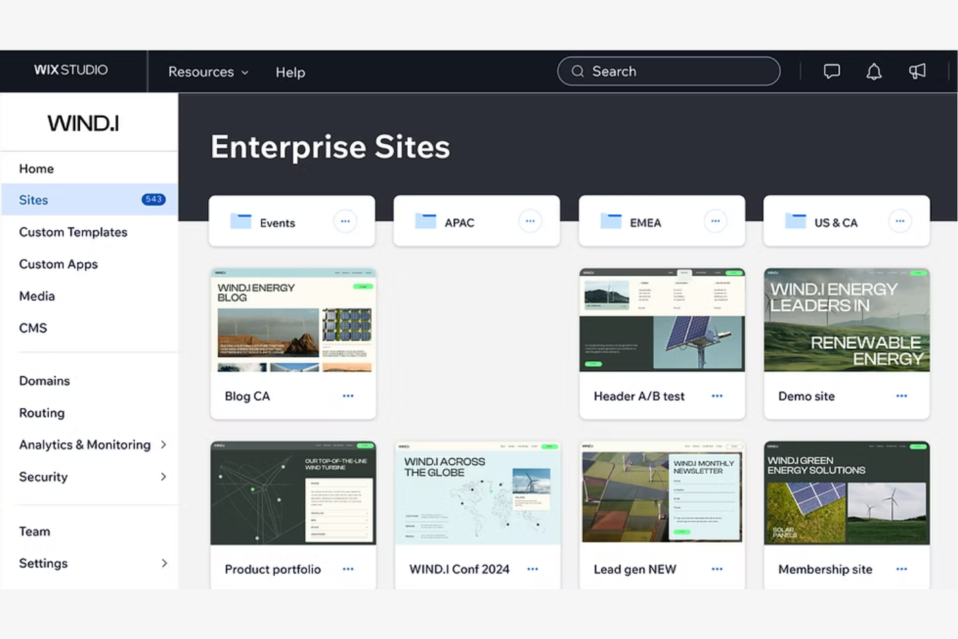The height and width of the screenshot is (639, 958).
Task: Click the US & CA folder icon
Action: pyautogui.click(x=795, y=221)
